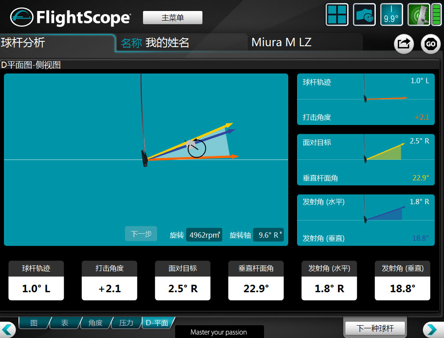This screenshot has height=338, width=444.
Task: Click the 我的姓名 name field
Action: [x=167, y=43]
